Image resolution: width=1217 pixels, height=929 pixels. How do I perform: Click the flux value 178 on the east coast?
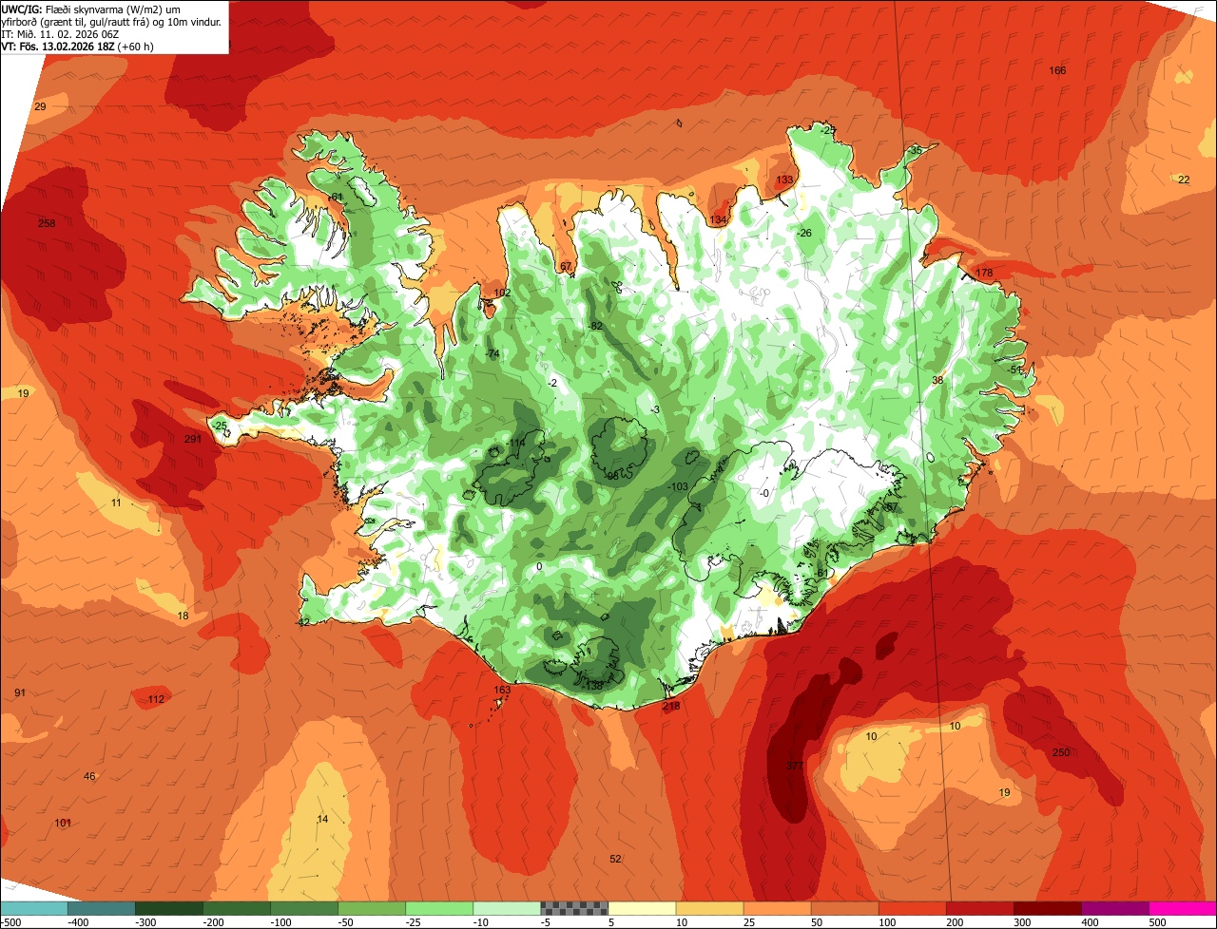click(984, 273)
